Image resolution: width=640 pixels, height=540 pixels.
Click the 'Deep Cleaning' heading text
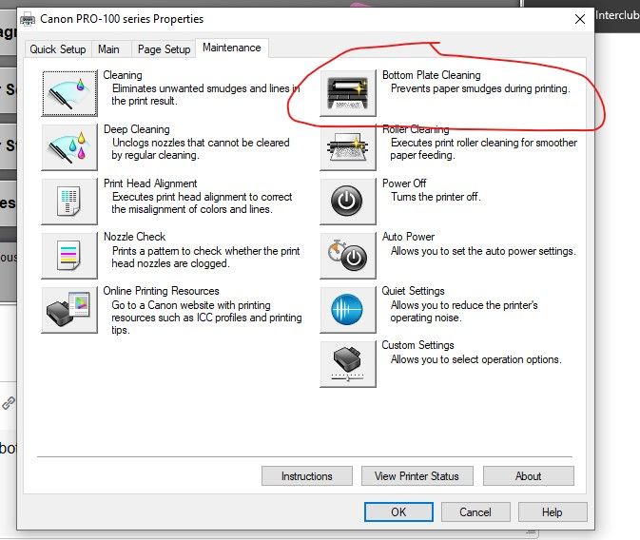[x=137, y=129]
